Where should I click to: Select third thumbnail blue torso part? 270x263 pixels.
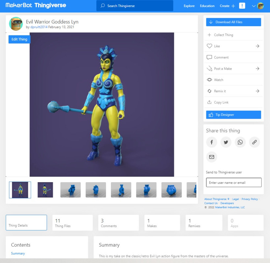pyautogui.click(x=70, y=190)
